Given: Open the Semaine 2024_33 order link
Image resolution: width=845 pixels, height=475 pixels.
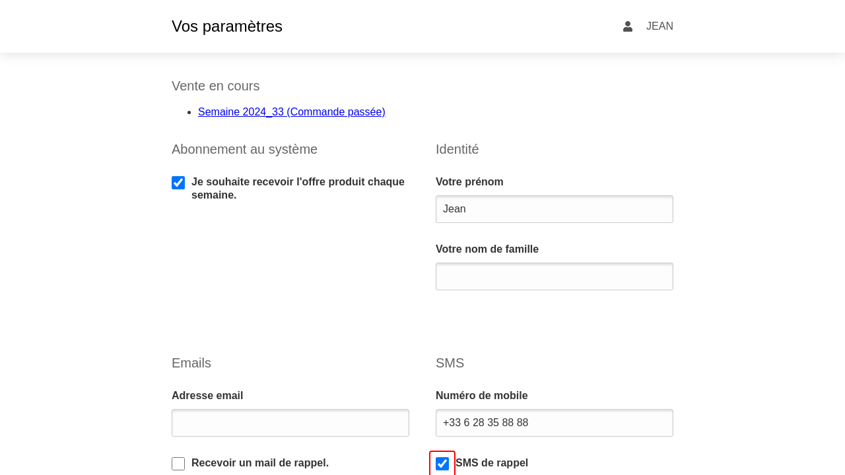Looking at the screenshot, I should click(x=292, y=112).
